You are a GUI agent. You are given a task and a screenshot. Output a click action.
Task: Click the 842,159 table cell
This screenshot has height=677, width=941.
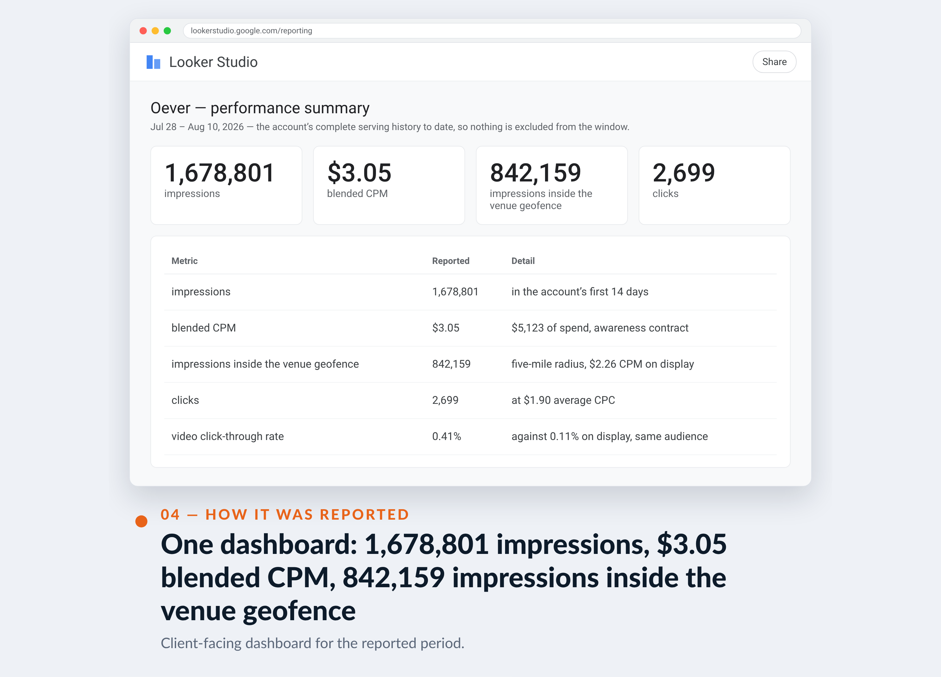pyautogui.click(x=451, y=364)
